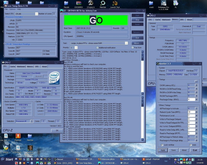Click the system tray clock

point(200,160)
